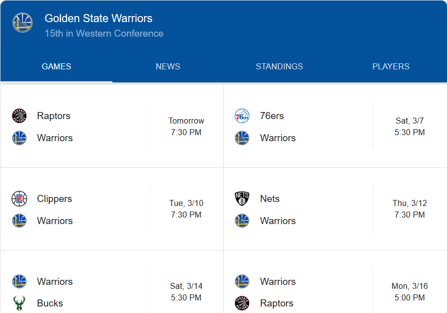
Task: Select the Sat, 3/7 5:30 PM game time
Action: tap(409, 127)
